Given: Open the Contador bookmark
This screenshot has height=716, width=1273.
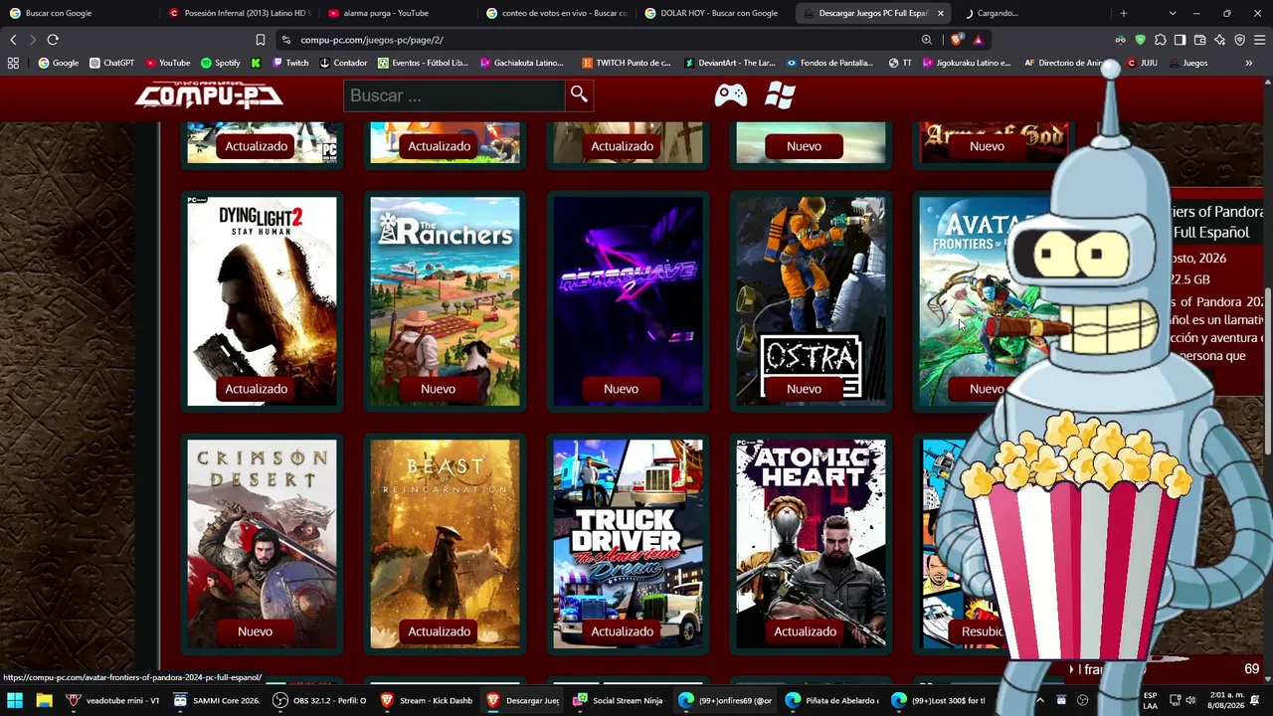Looking at the screenshot, I should tap(343, 63).
